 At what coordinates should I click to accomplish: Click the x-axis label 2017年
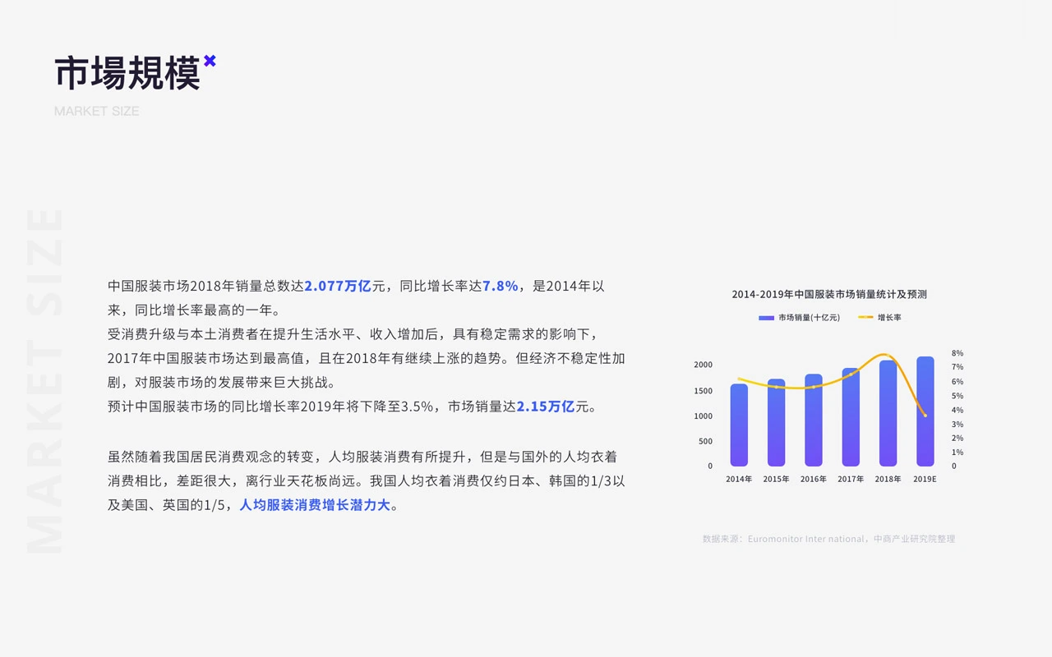coord(851,480)
